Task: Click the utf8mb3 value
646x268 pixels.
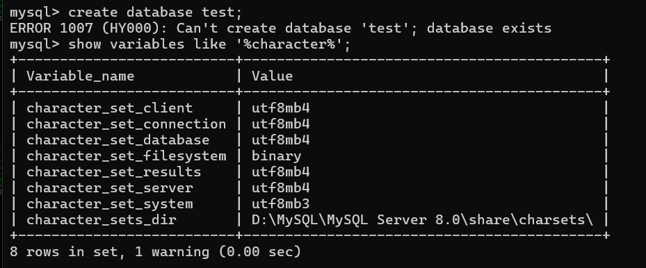Action: (280, 204)
